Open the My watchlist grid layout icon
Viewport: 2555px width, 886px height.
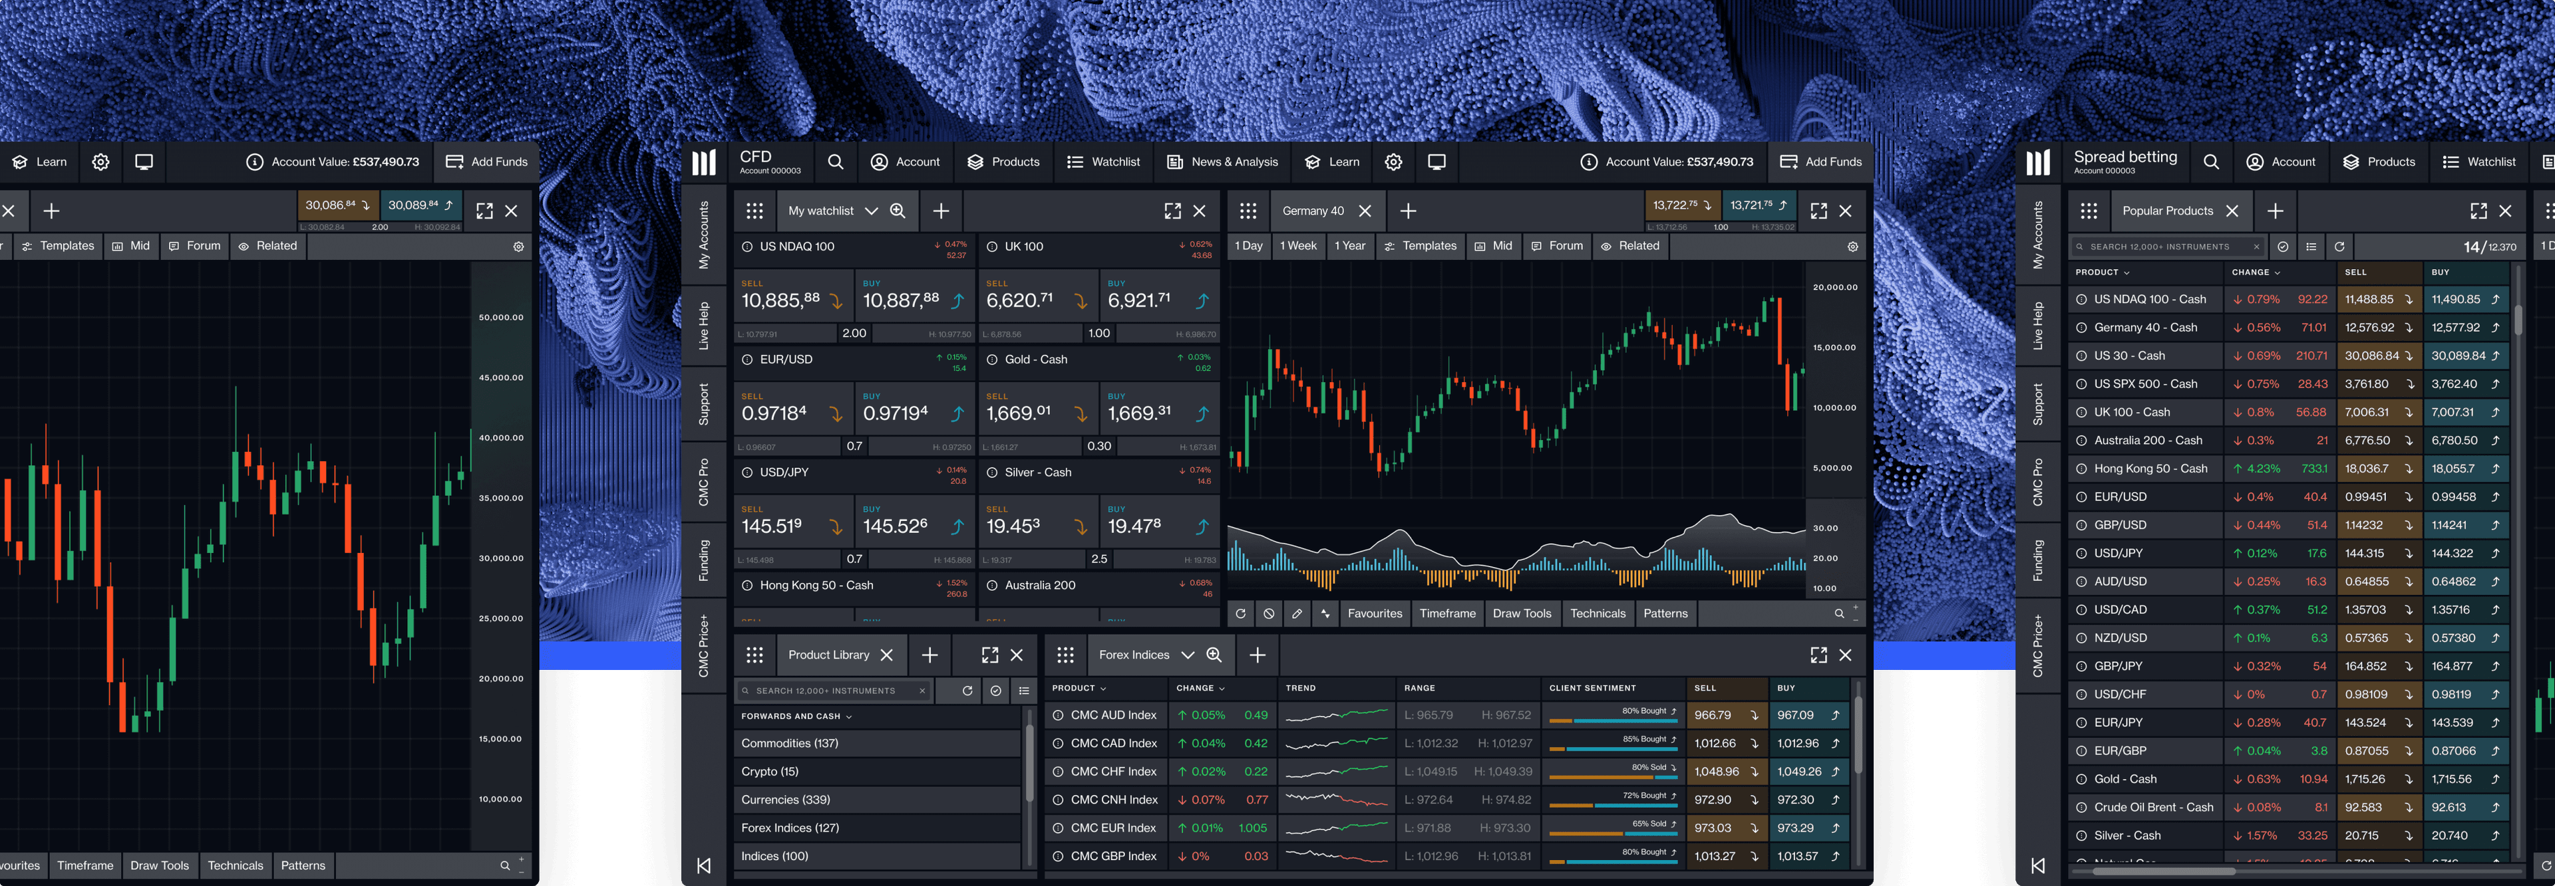(754, 210)
